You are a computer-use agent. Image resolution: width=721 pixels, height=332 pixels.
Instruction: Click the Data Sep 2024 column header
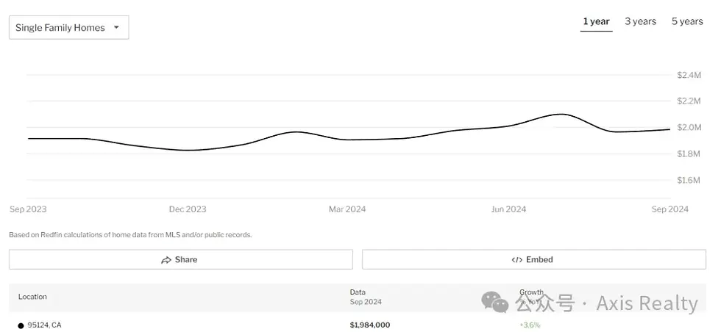pos(366,297)
